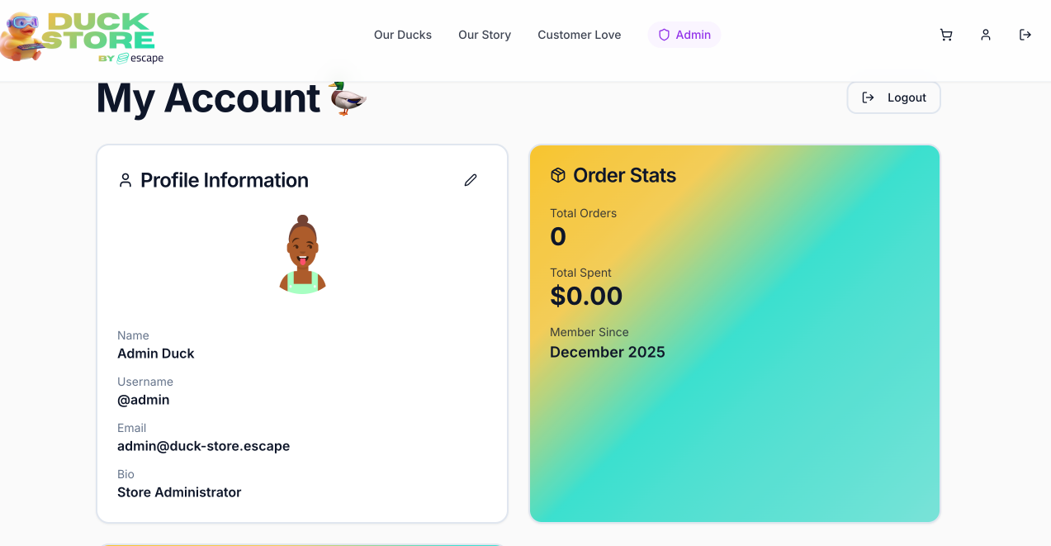Click the package icon beside Order Stats
This screenshot has width=1051, height=546.
pyautogui.click(x=558, y=175)
